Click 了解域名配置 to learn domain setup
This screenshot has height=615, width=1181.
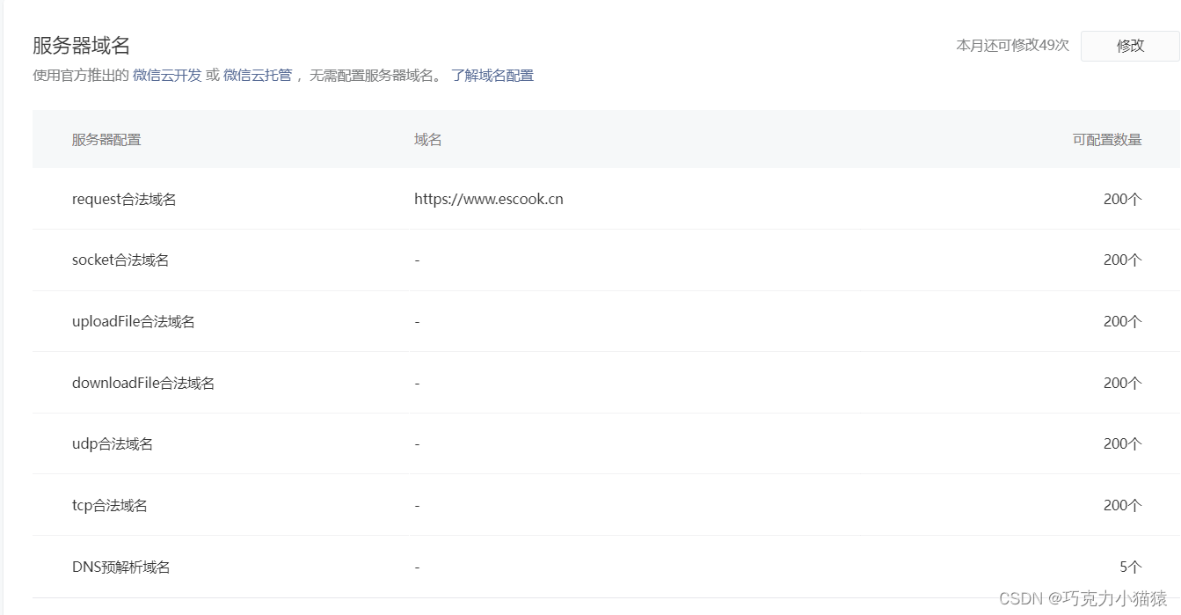tap(493, 75)
